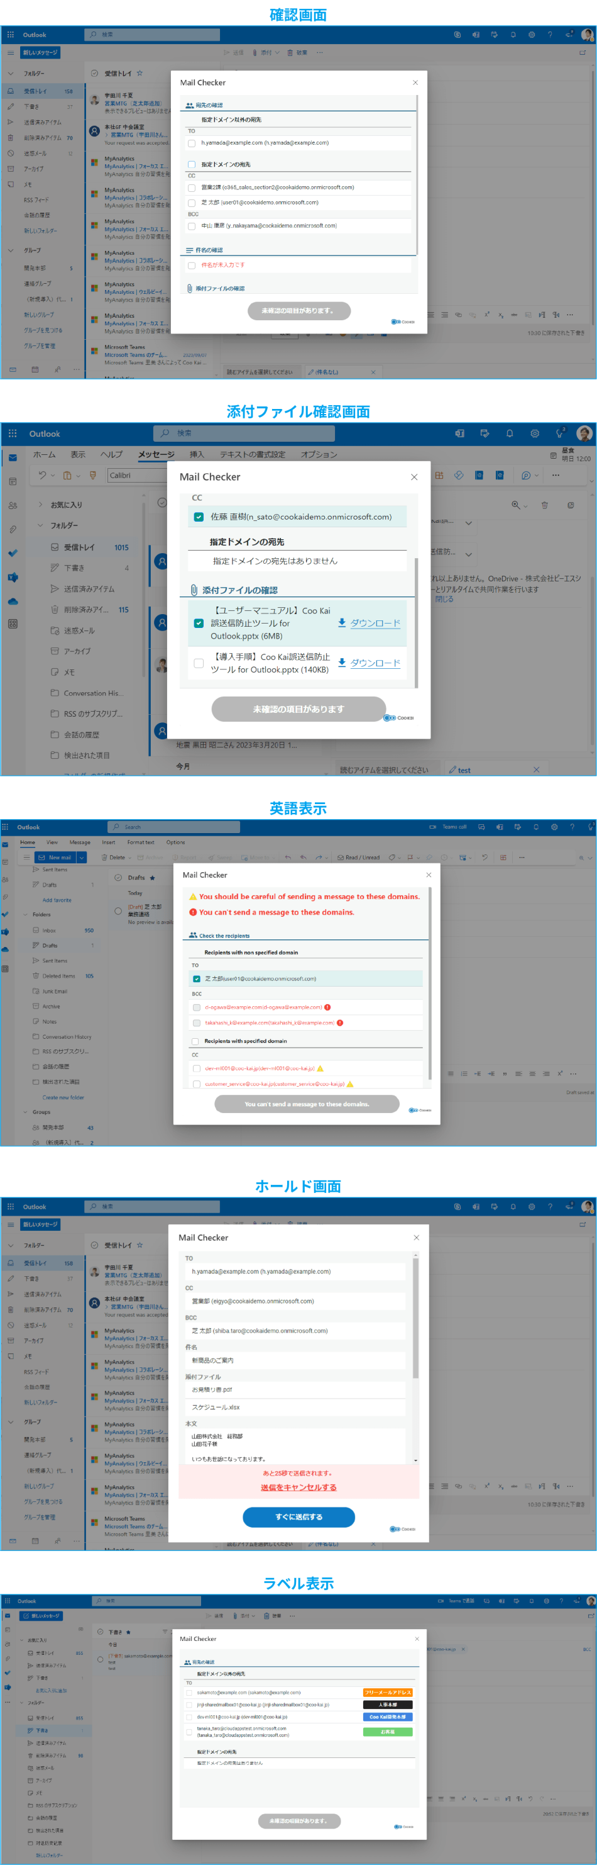This screenshot has width=597, height=1865.
Task: Open the notifications bell in the ホールド画面 header
Action: [x=512, y=1207]
